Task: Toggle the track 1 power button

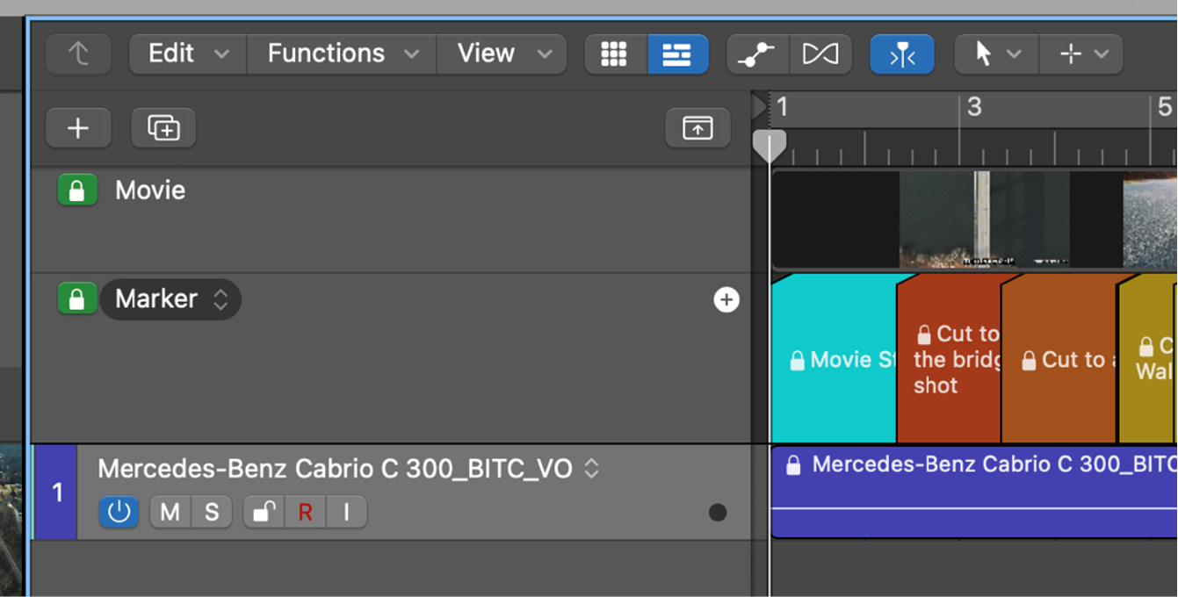Action: coord(119,512)
